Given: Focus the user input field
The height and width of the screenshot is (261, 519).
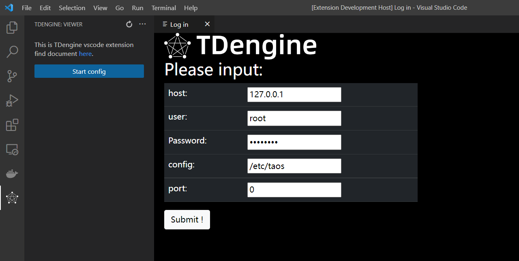Looking at the screenshot, I should click(294, 118).
